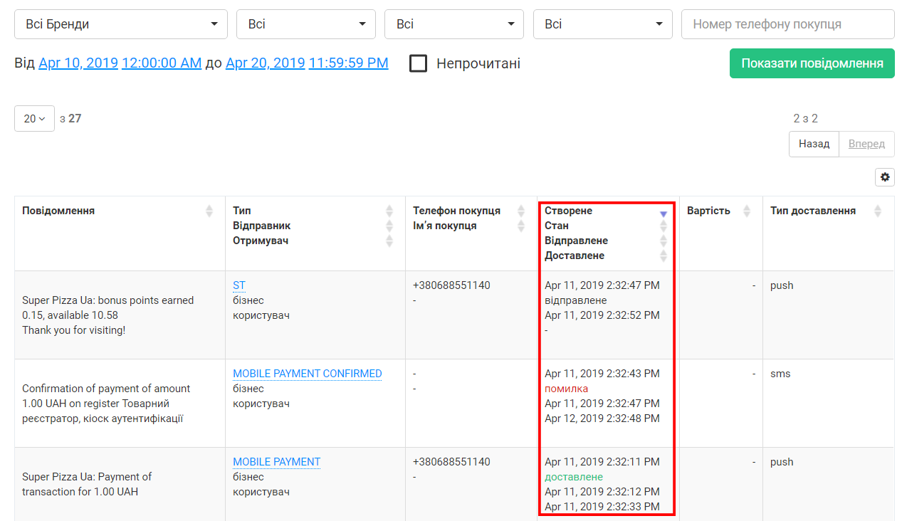Sort by Повідомлення column arrows
The width and height of the screenshot is (902, 521).
[x=209, y=211]
